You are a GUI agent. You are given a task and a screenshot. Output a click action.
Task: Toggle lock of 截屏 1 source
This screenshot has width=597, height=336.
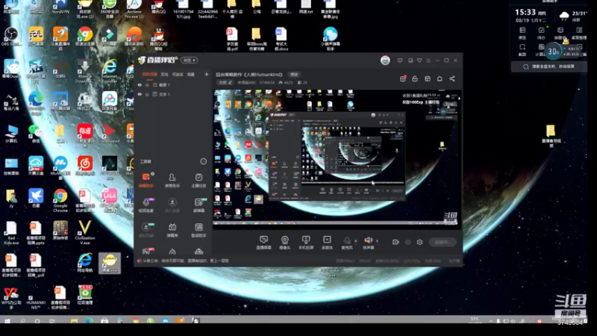click(147, 84)
